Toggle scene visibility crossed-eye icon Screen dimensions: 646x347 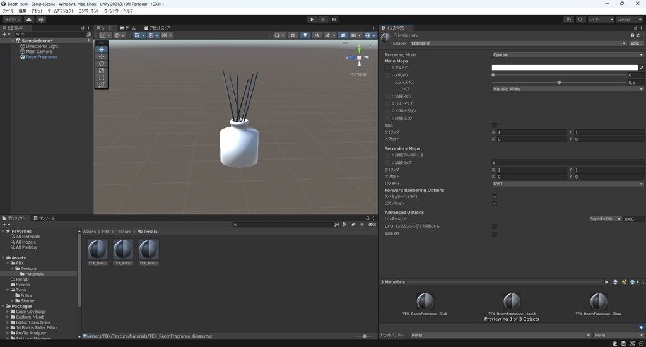pos(343,35)
